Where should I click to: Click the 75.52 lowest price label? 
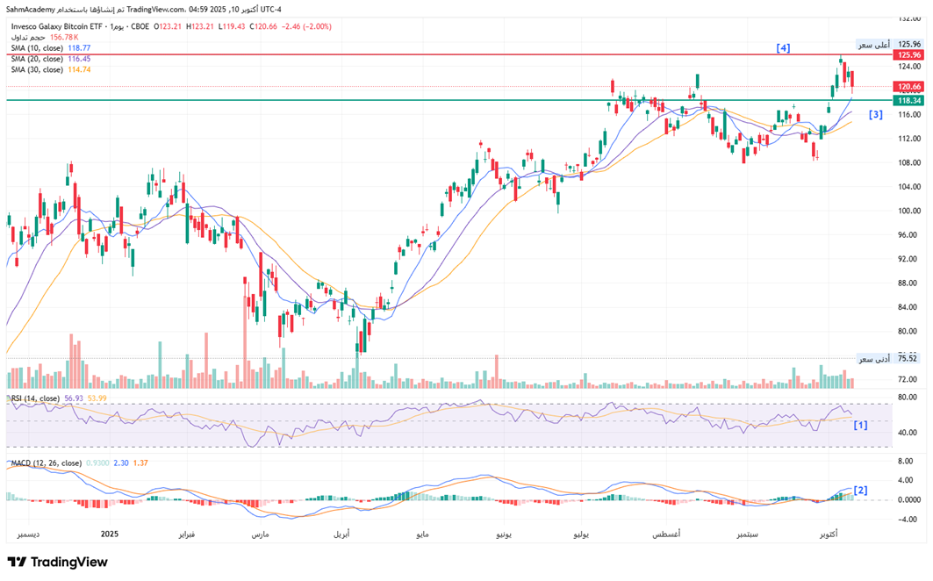click(908, 358)
